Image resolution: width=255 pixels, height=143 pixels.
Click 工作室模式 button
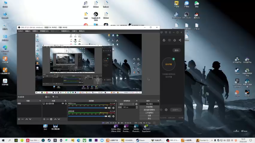click(149, 113)
